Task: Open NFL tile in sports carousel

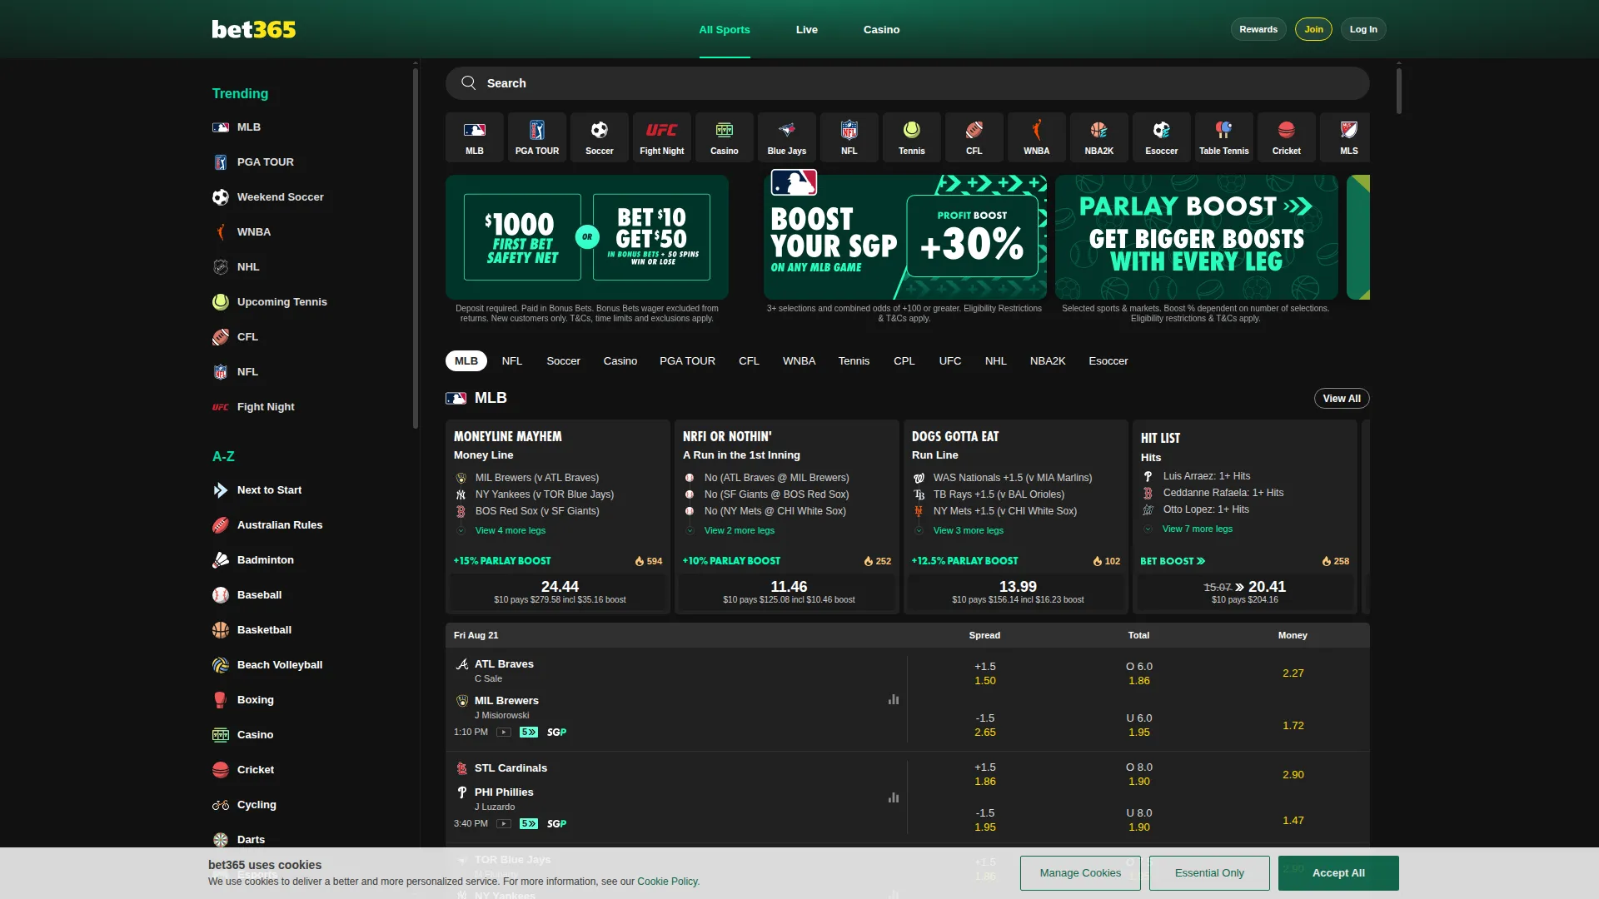Action: (x=849, y=137)
